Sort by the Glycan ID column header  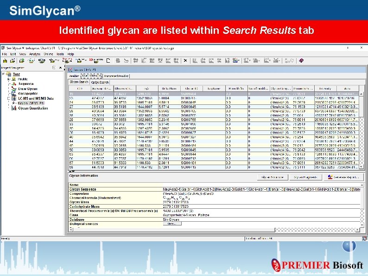pos(191,89)
